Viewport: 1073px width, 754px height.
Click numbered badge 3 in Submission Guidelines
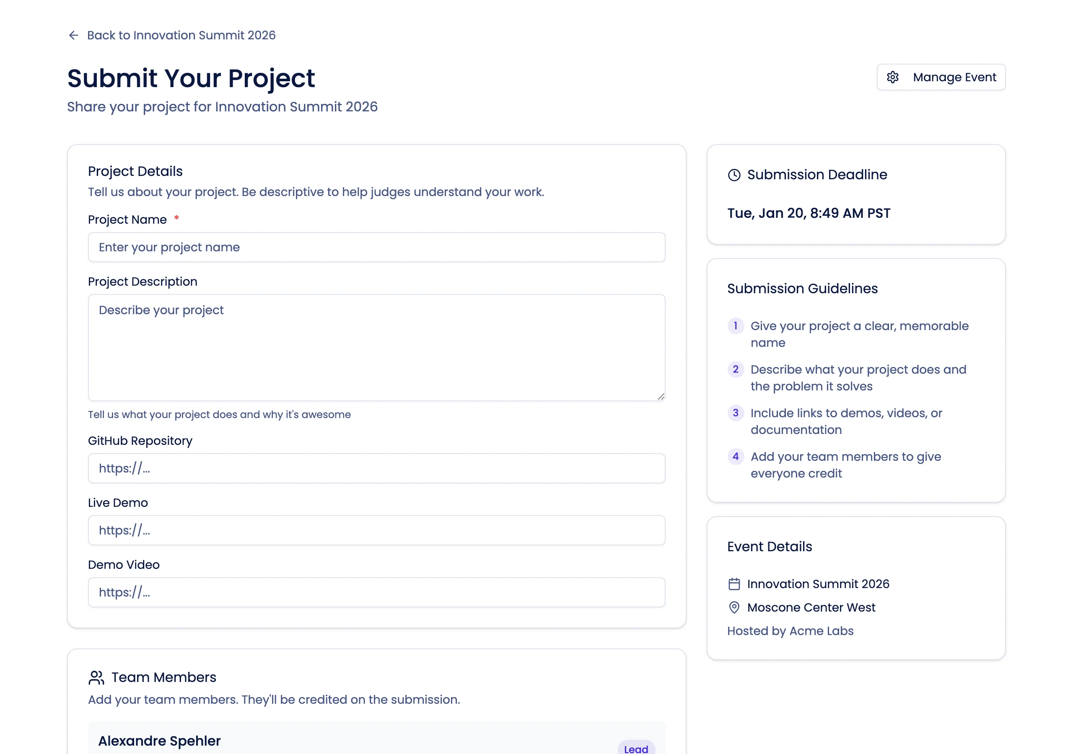click(736, 413)
